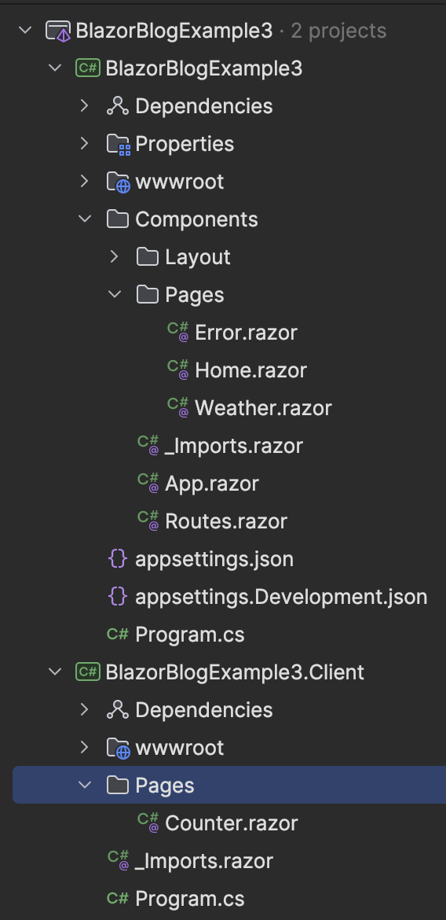Collapse the selected Pages folder in Client

[85, 785]
